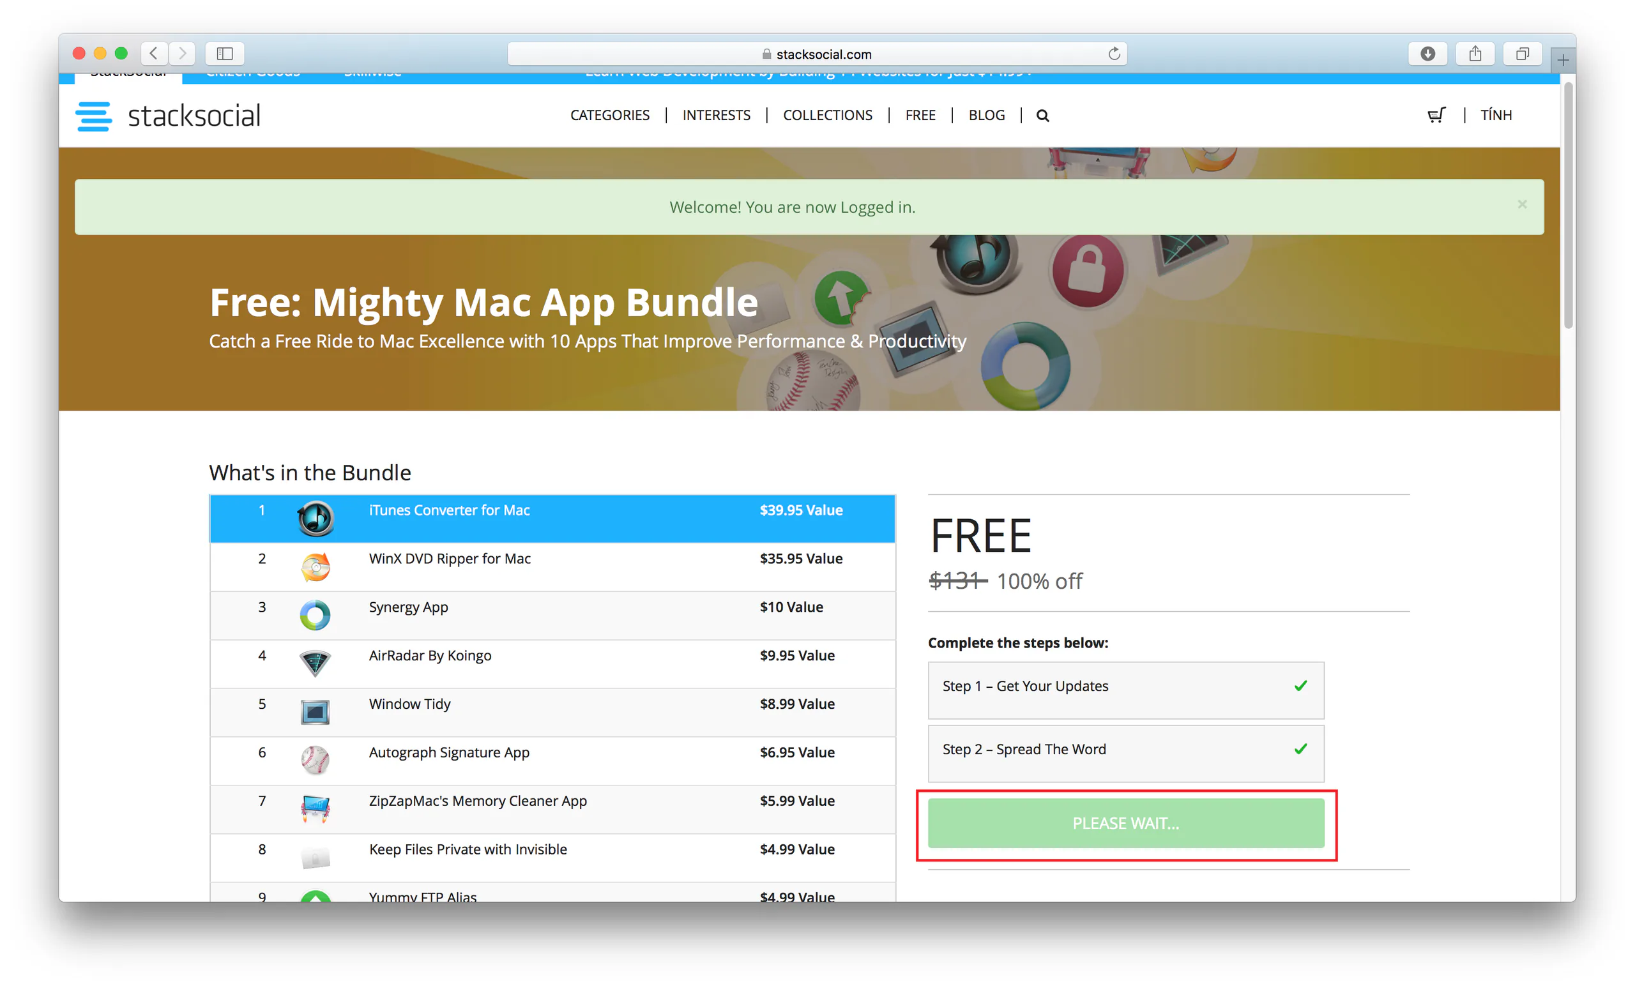
Task: Open the COLLECTIONS menu
Action: tap(828, 116)
